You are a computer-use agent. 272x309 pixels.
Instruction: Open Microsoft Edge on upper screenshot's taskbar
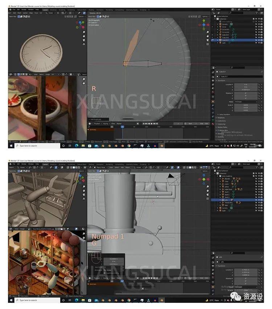coord(77,146)
